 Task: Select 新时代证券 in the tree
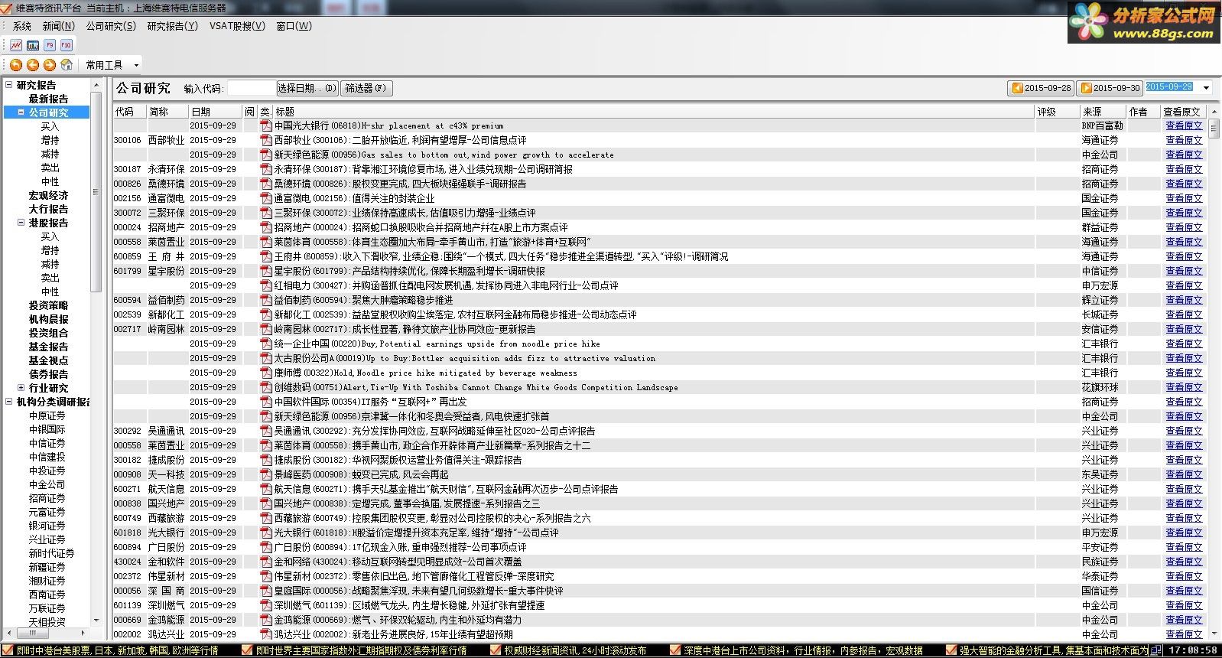click(x=51, y=553)
